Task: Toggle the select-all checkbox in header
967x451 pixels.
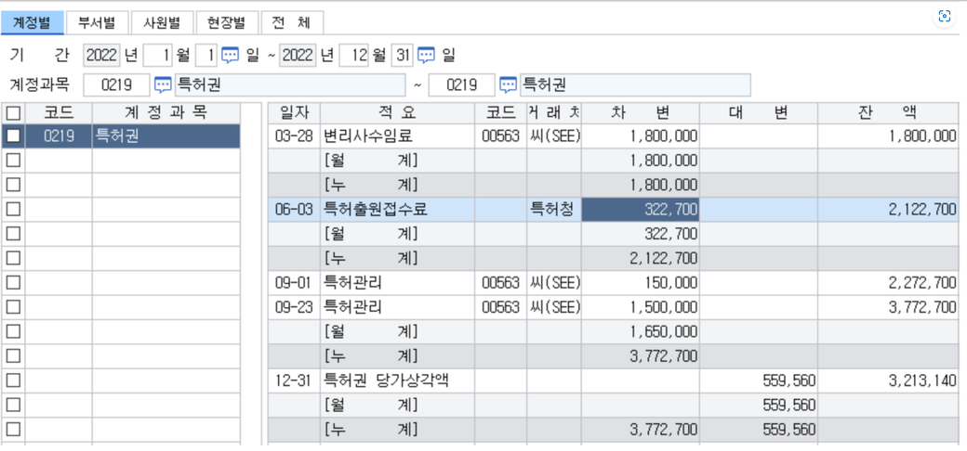Action: point(13,112)
